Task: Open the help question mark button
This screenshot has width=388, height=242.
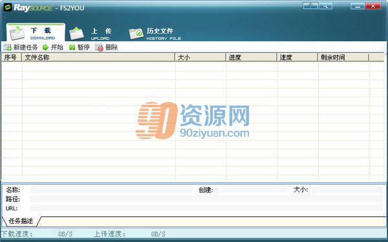Action: pos(310,6)
